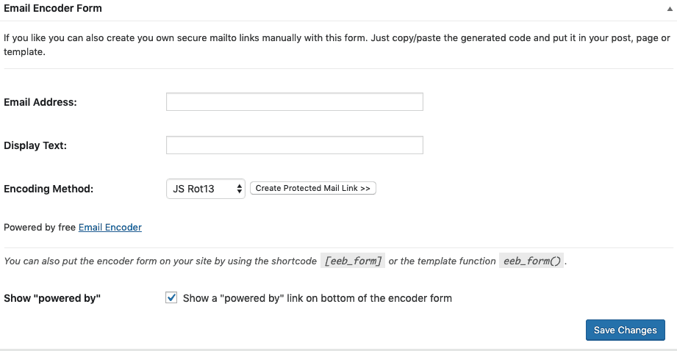
Task: Click the Email Encoder Form panel title
Action: click(53, 8)
